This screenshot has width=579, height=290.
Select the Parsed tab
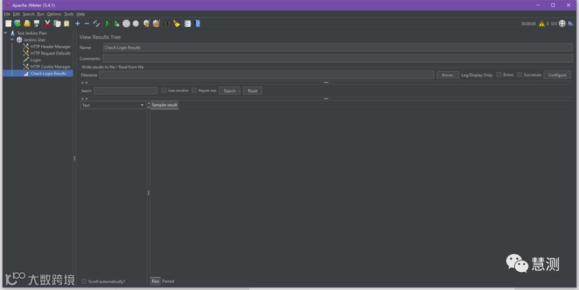point(168,281)
